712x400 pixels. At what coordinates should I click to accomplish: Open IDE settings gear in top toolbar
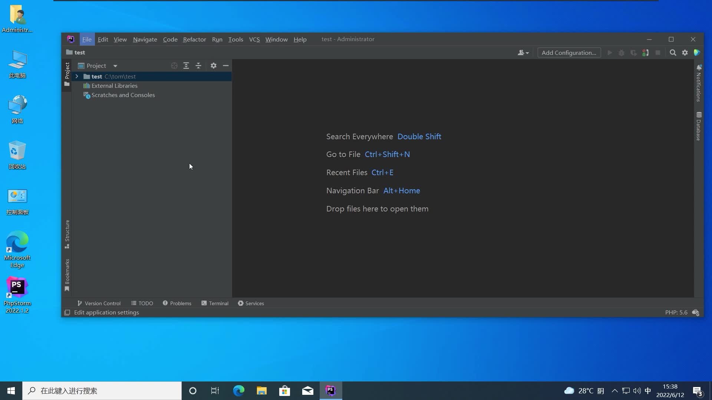pos(685,53)
